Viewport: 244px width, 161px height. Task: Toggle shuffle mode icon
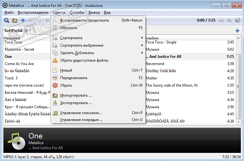coord(229,20)
